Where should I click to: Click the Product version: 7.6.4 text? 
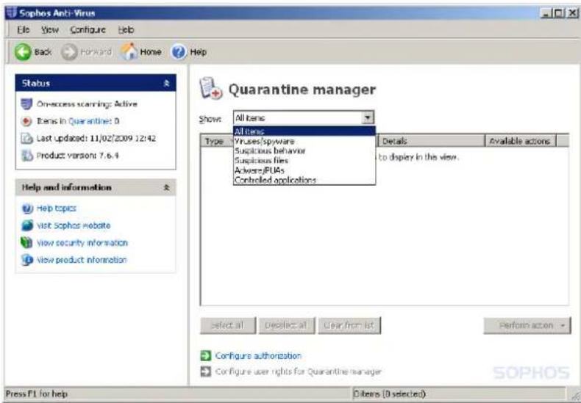77,156
